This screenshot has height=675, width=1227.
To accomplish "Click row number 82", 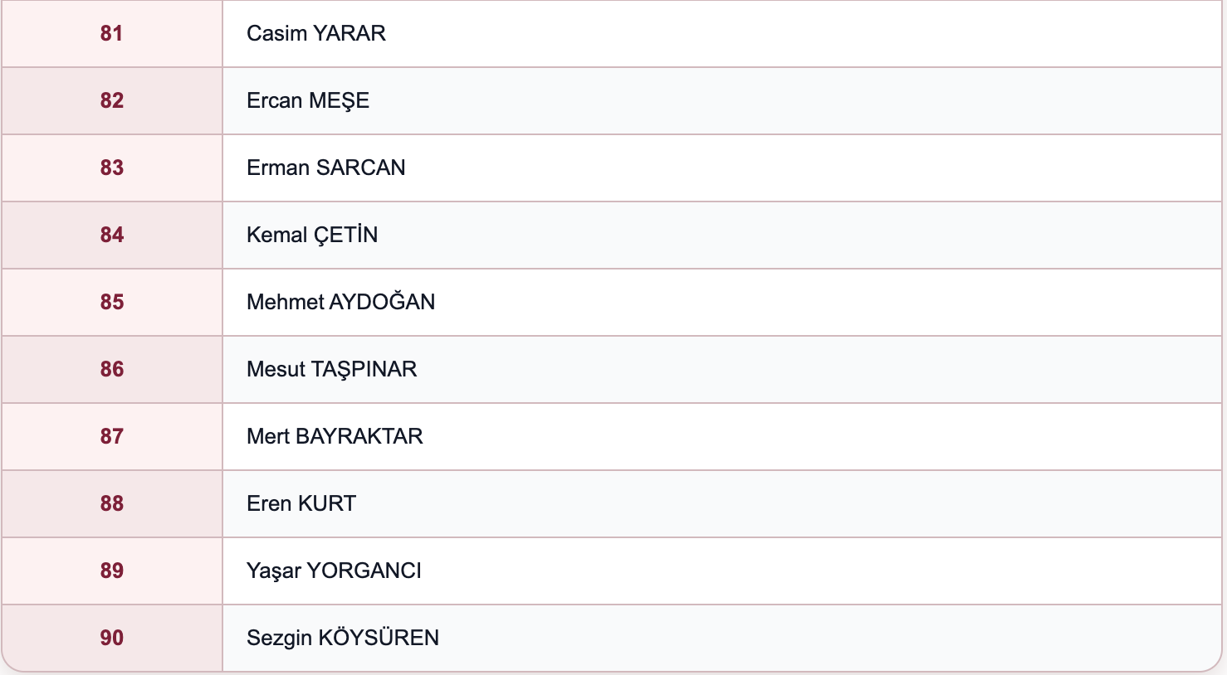I will pyautogui.click(x=111, y=100).
